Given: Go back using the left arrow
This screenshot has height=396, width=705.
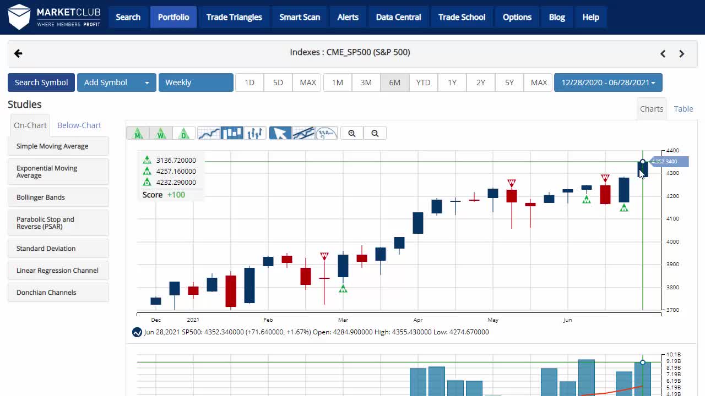Looking at the screenshot, I should 18,53.
